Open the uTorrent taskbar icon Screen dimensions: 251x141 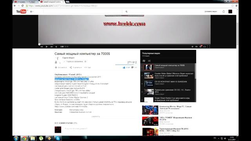pyautogui.click(x=41, y=138)
